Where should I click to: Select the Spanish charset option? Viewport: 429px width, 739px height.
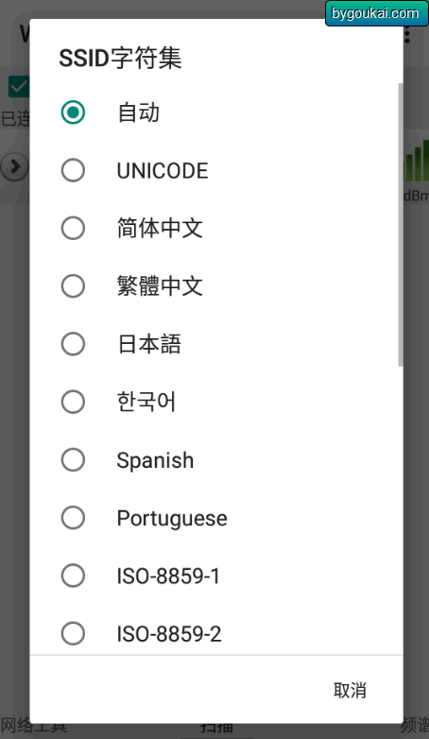pyautogui.click(x=216, y=460)
